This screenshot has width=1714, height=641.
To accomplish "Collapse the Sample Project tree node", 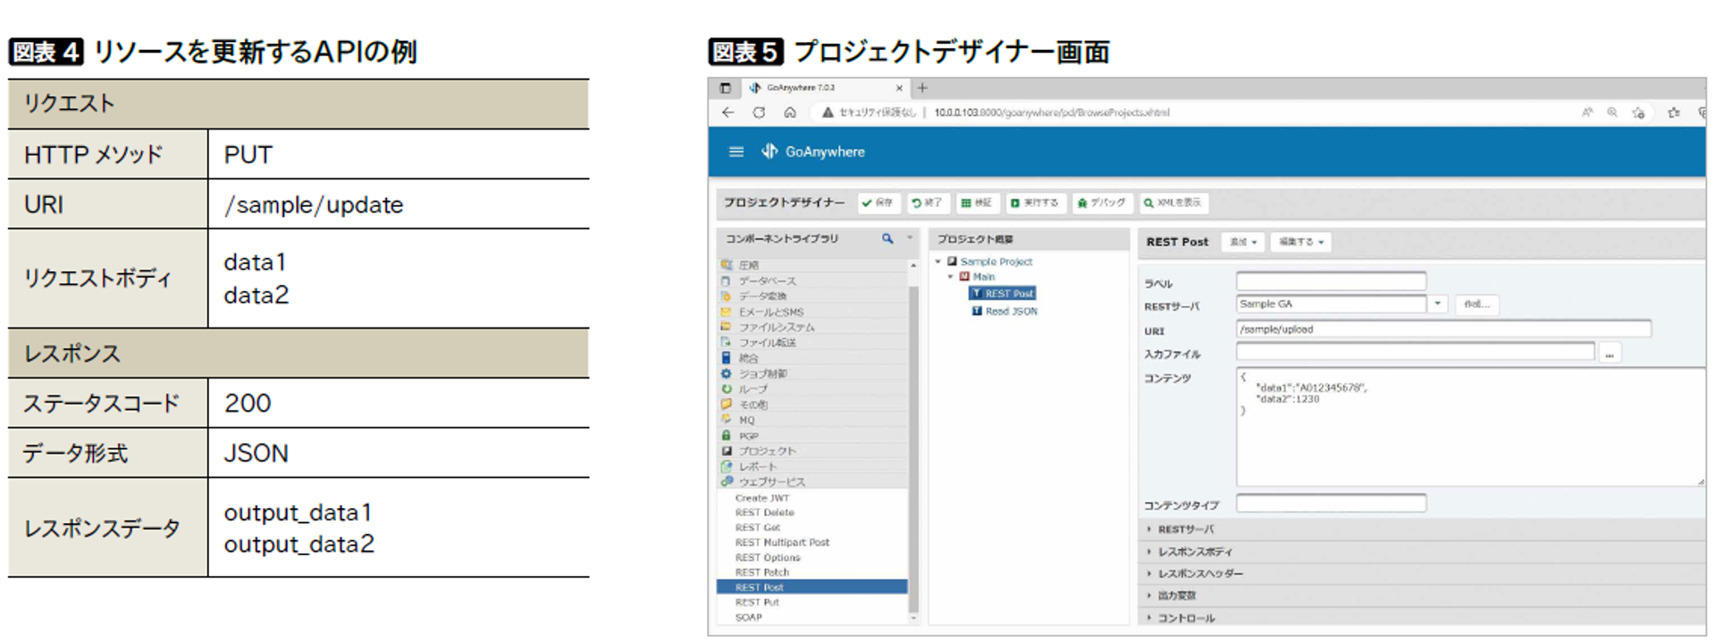I will [938, 262].
